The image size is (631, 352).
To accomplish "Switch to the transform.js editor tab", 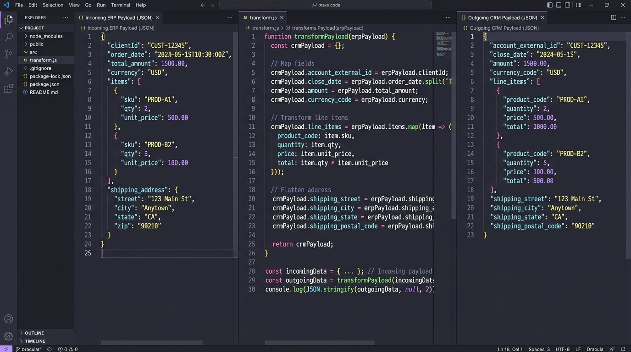I will pyautogui.click(x=263, y=17).
